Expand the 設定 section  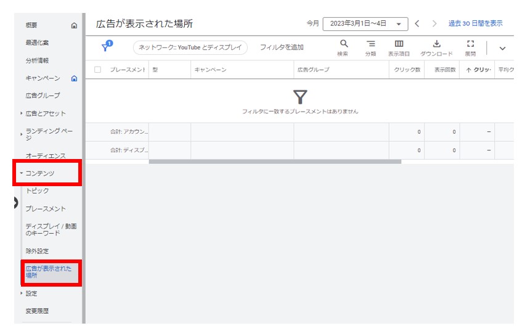(22, 293)
